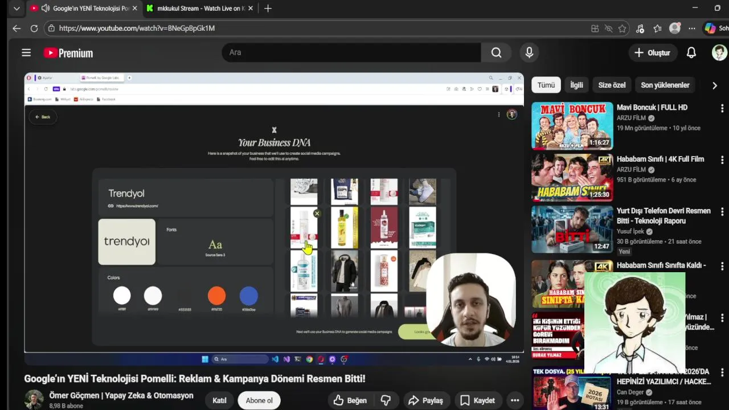The height and width of the screenshot is (410, 729).
Task: Click the video title text below player
Action: [x=194, y=379]
